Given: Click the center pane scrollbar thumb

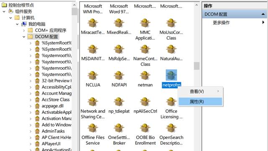Looking at the screenshot, I should (x=196, y=66).
